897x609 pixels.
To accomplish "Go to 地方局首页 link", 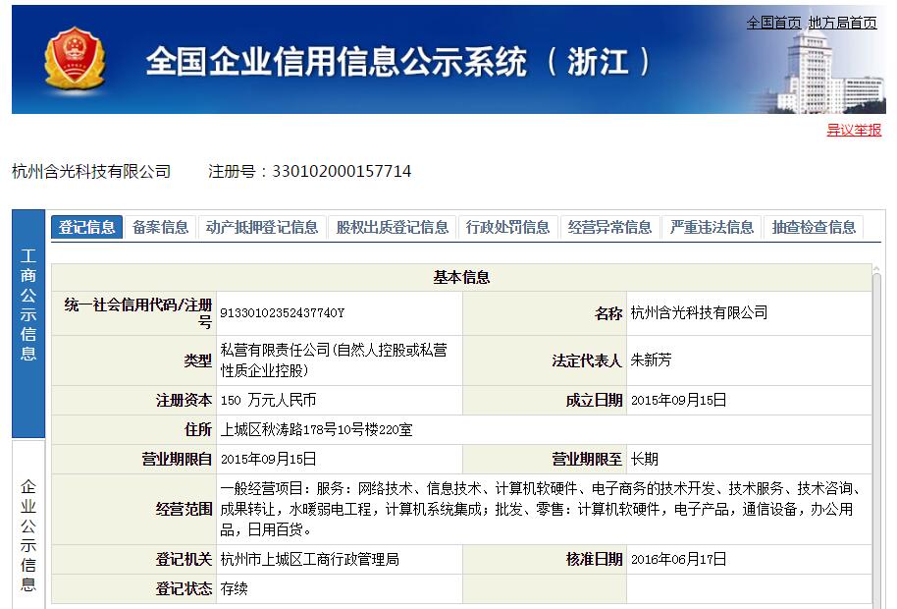I will tap(842, 23).
